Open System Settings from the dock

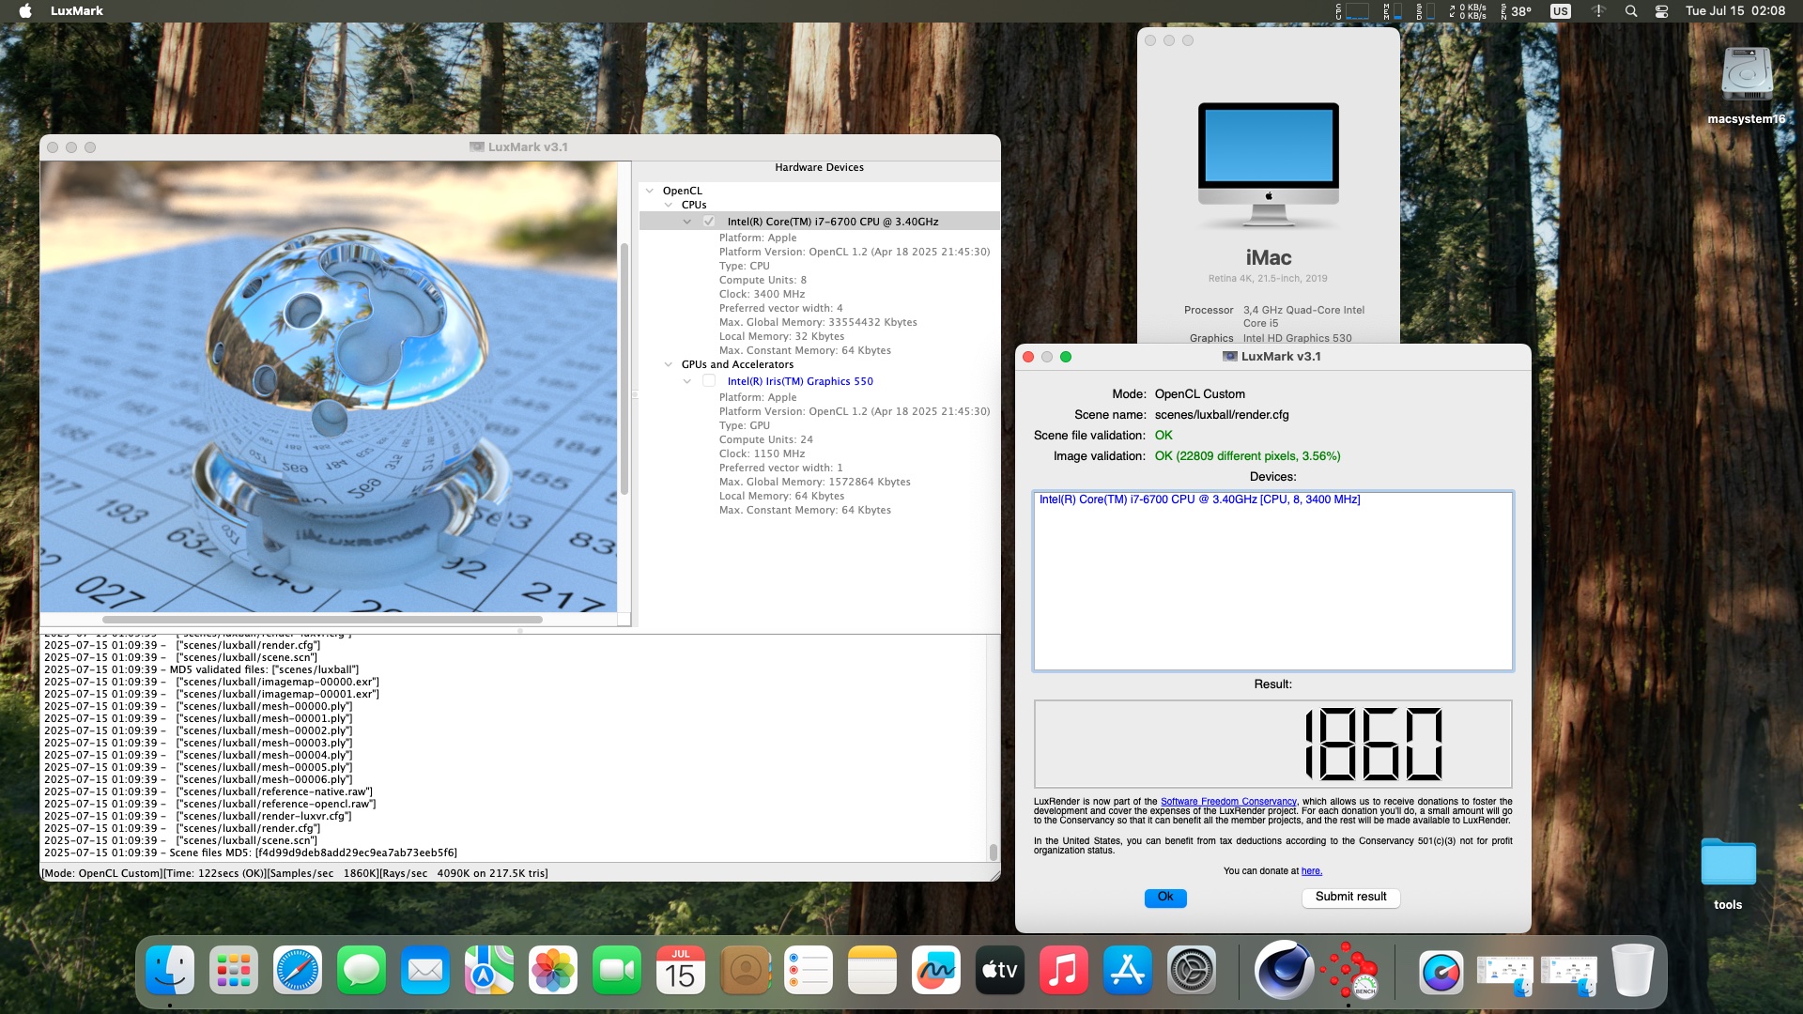click(1192, 971)
